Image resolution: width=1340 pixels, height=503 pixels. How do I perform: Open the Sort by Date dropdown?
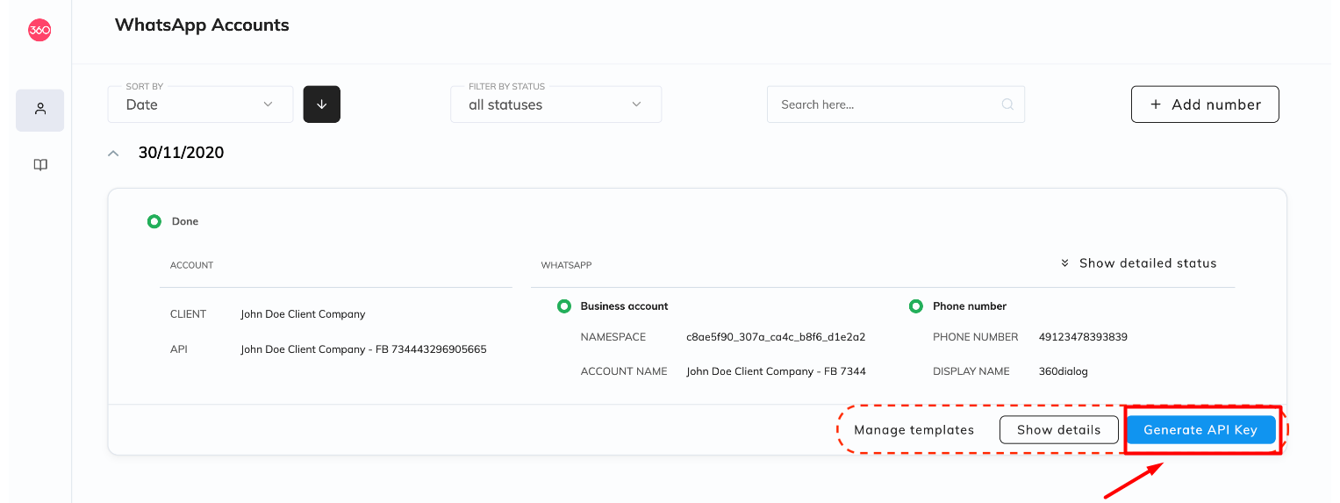click(200, 104)
